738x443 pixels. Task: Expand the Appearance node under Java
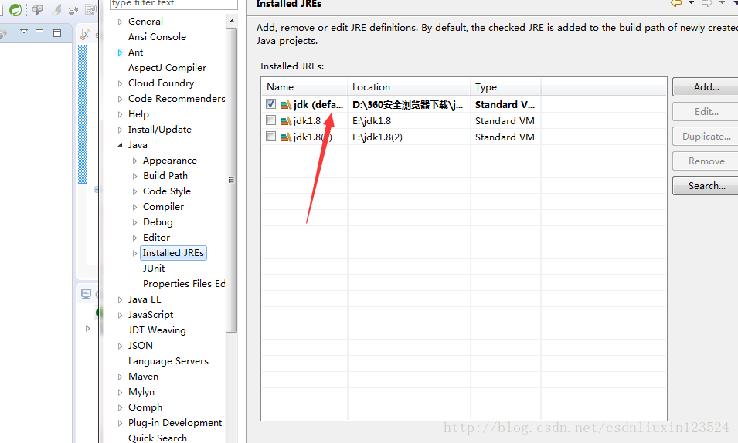click(x=134, y=161)
